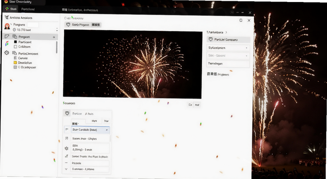Select the 'A Rees' tab in the lower panel

(89, 114)
